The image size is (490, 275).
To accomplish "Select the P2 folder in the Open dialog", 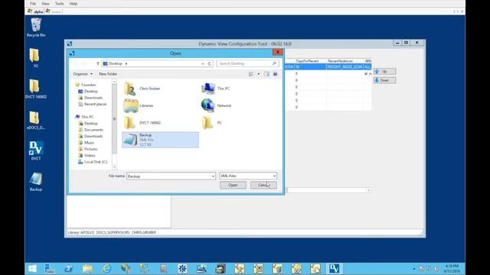I will pyautogui.click(x=212, y=123).
